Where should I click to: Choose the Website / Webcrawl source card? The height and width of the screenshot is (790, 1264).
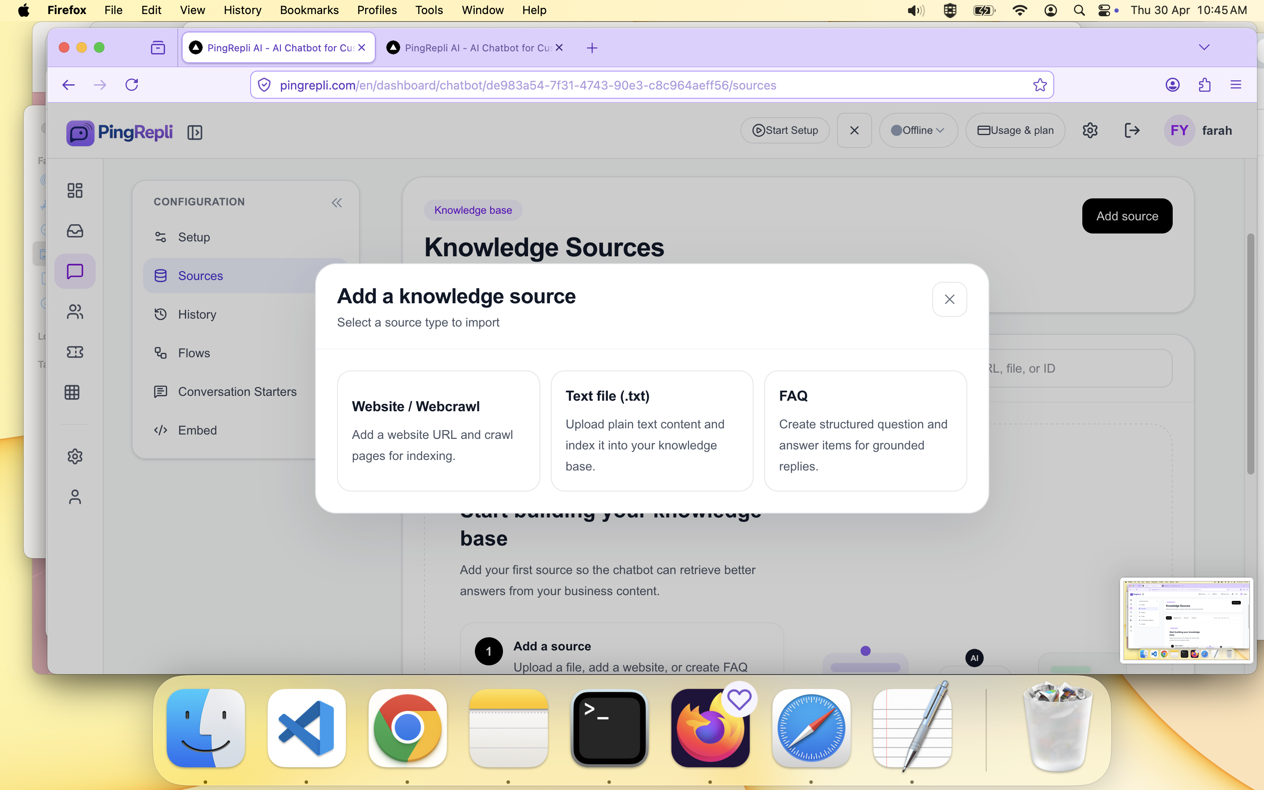438,431
